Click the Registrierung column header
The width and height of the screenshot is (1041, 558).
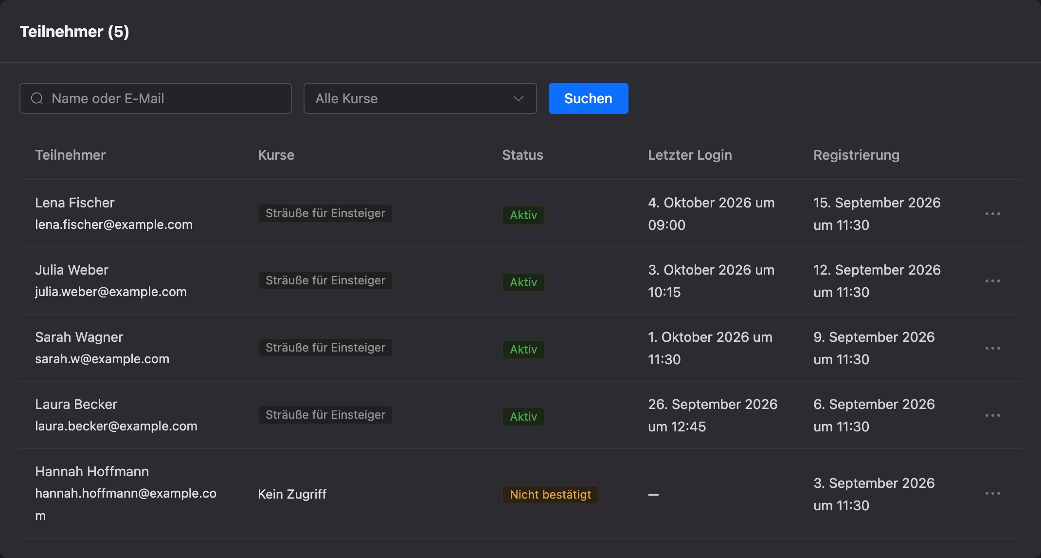856,155
